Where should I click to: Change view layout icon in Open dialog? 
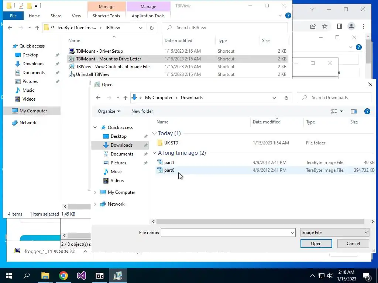[334, 111]
